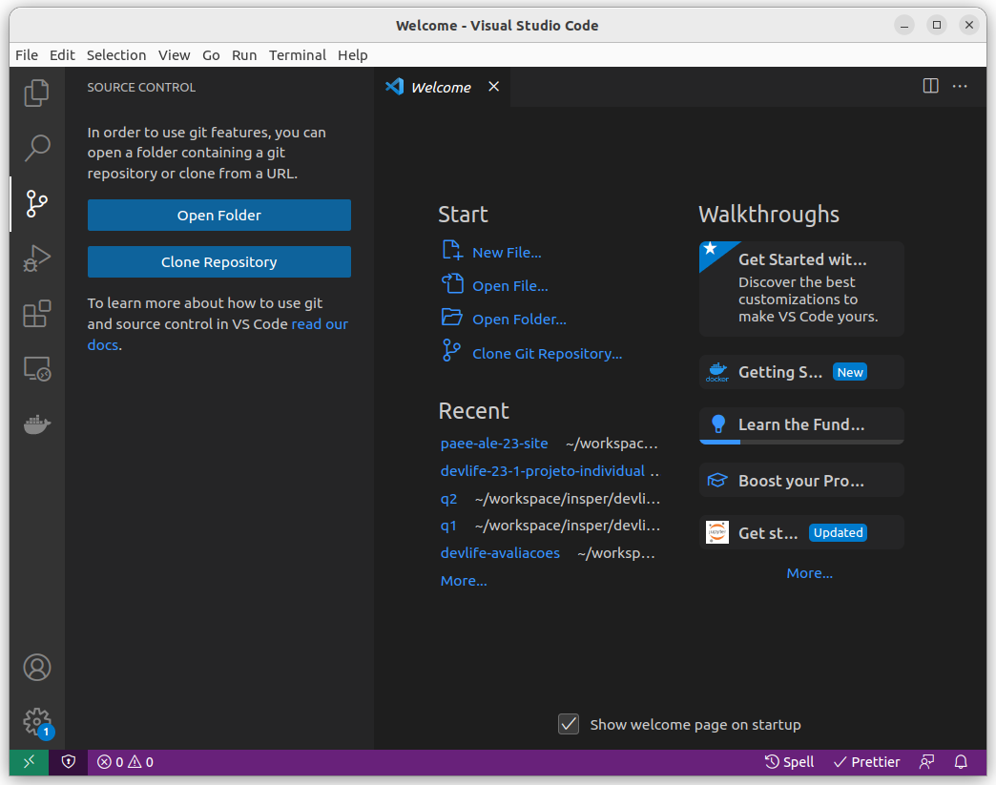Click the Accounts icon
This screenshot has height=785, width=996.
tap(37, 667)
